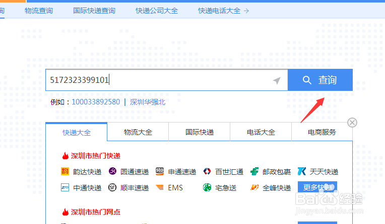The width and height of the screenshot is (385, 224).
Task: Select the 全峰快递 link text
Action: coord(277,188)
